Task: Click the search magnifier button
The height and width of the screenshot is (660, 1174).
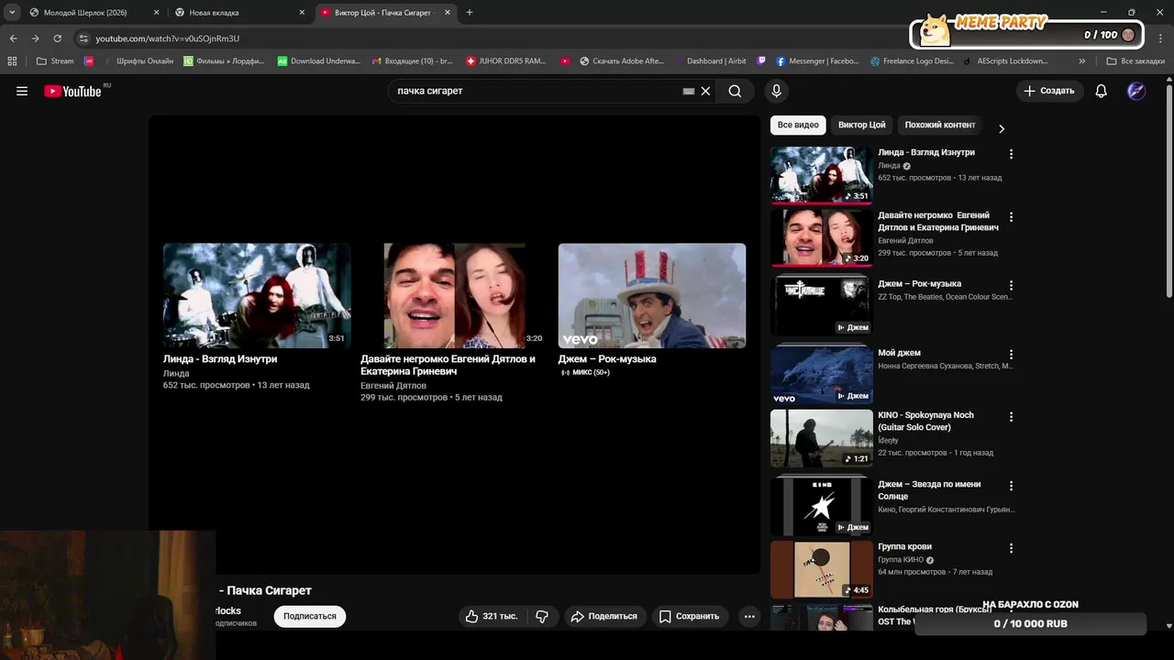Action: point(735,91)
